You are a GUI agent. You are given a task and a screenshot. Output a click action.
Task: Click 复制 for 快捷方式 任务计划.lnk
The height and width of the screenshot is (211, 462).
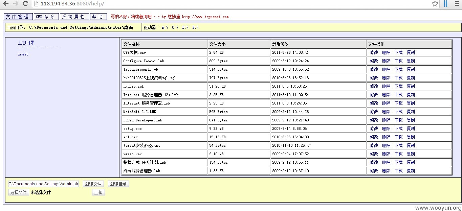pyautogui.click(x=411, y=162)
